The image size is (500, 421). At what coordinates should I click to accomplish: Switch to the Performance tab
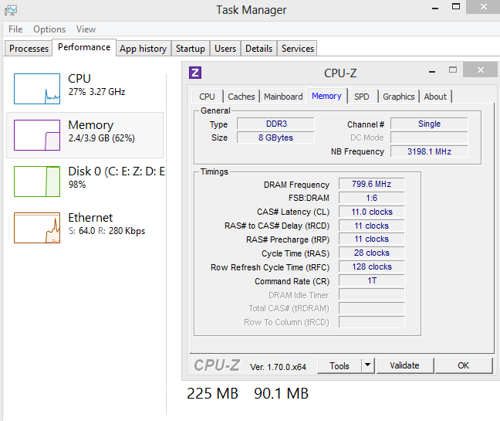(x=84, y=48)
